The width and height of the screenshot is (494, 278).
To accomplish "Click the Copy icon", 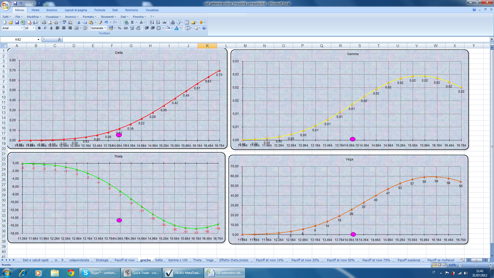I will pyautogui.click(x=85, y=22).
